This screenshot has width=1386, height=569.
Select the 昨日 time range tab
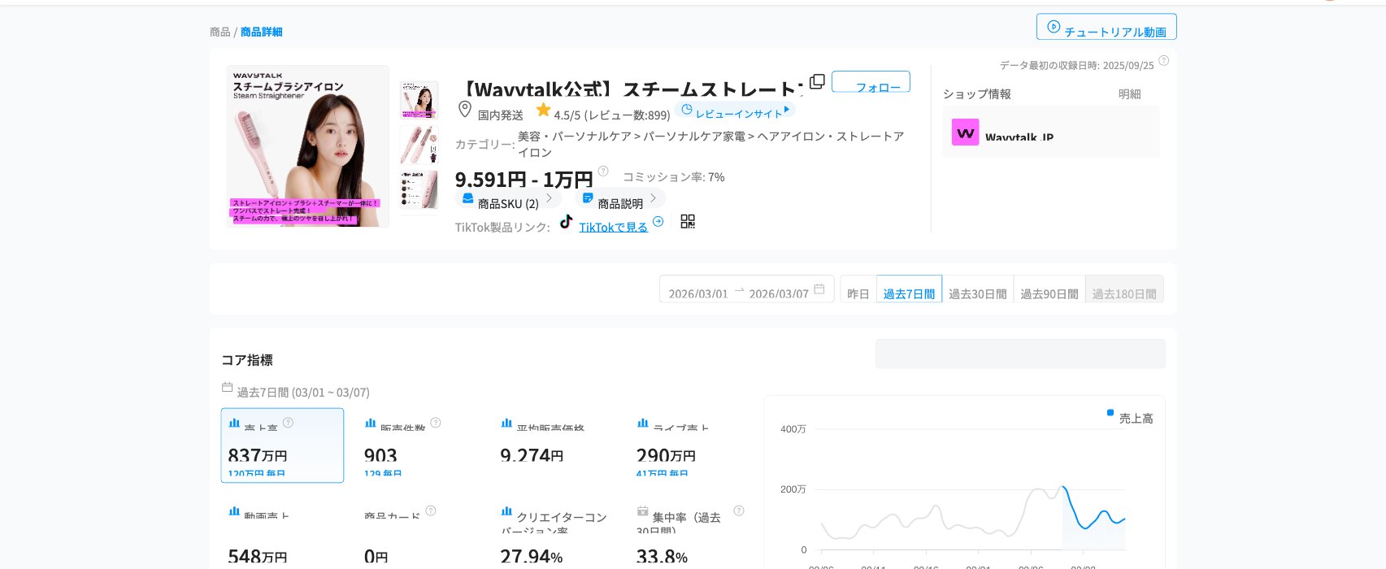click(x=858, y=290)
